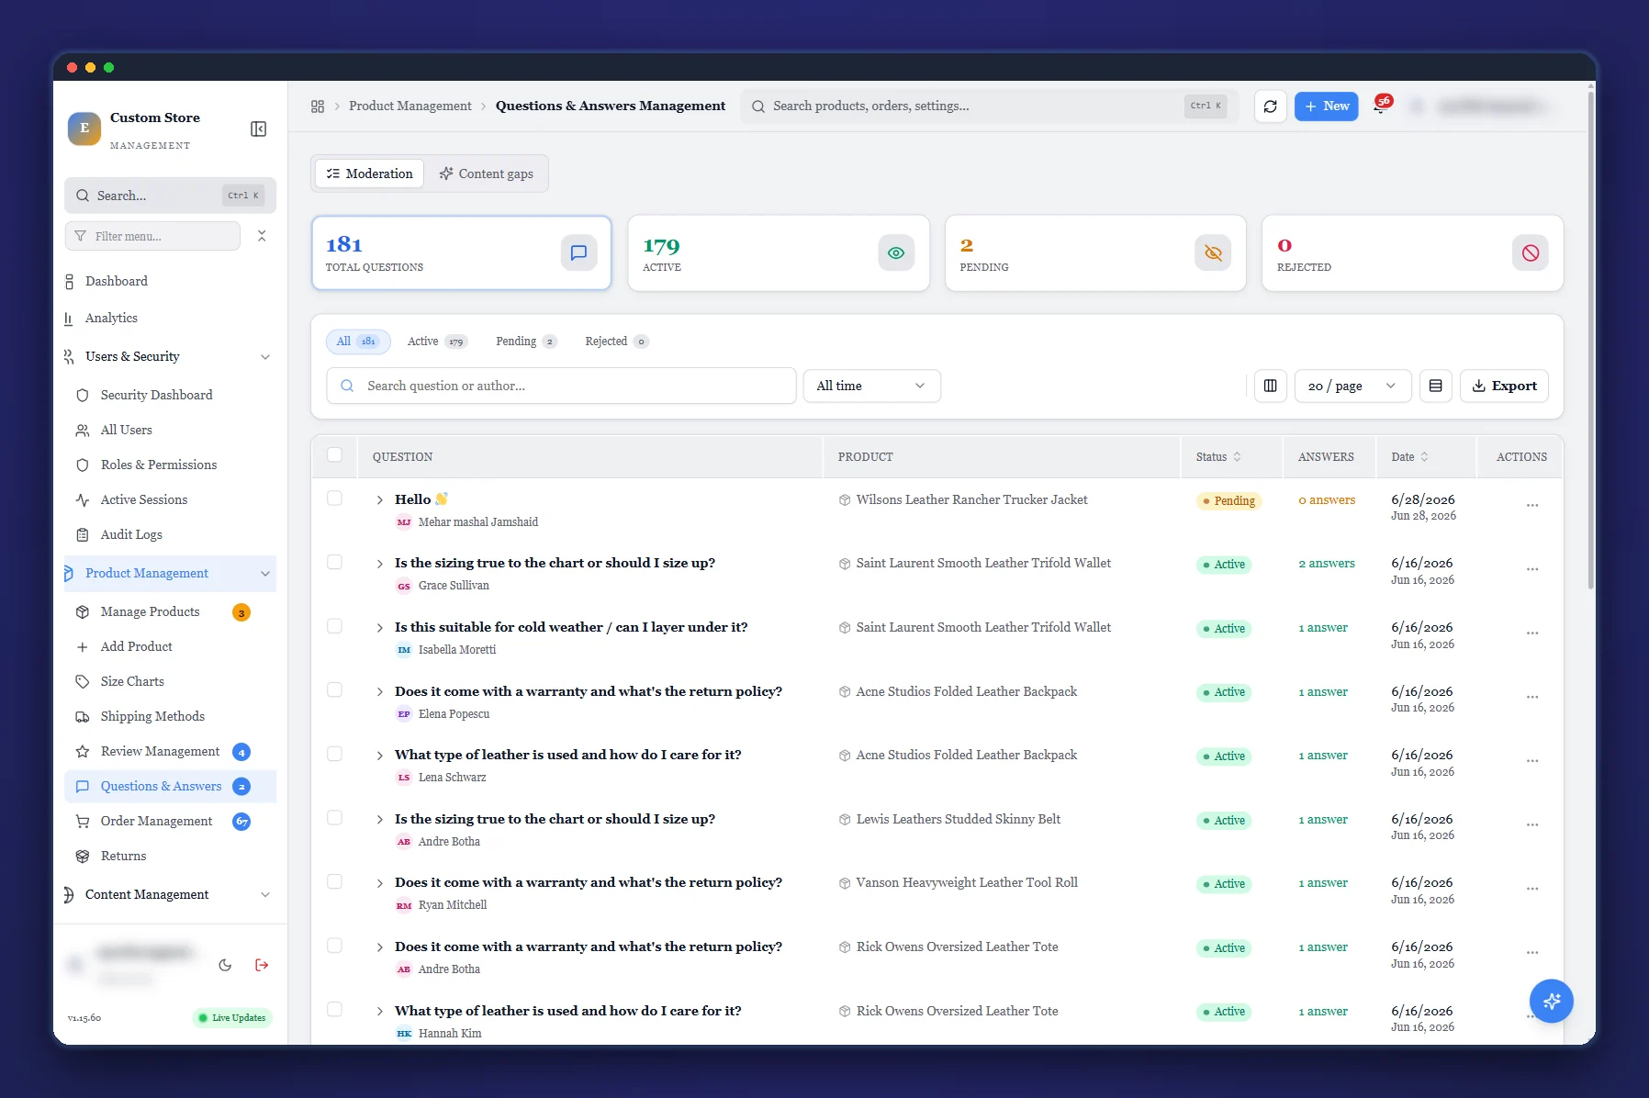This screenshot has height=1098, width=1649.
Task: Focus the top Search products, orders, settings field
Action: point(990,106)
